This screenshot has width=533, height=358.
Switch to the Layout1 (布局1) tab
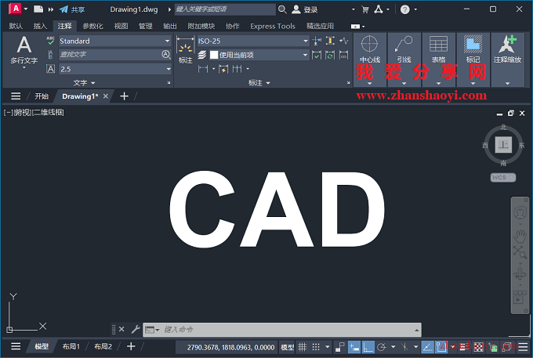pyautogui.click(x=71, y=346)
